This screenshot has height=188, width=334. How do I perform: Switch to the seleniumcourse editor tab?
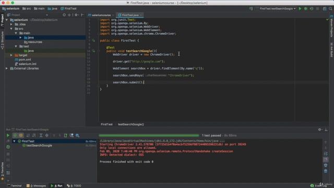[x=101, y=15]
